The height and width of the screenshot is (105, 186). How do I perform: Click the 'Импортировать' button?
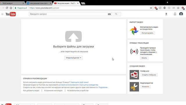click(147, 33)
